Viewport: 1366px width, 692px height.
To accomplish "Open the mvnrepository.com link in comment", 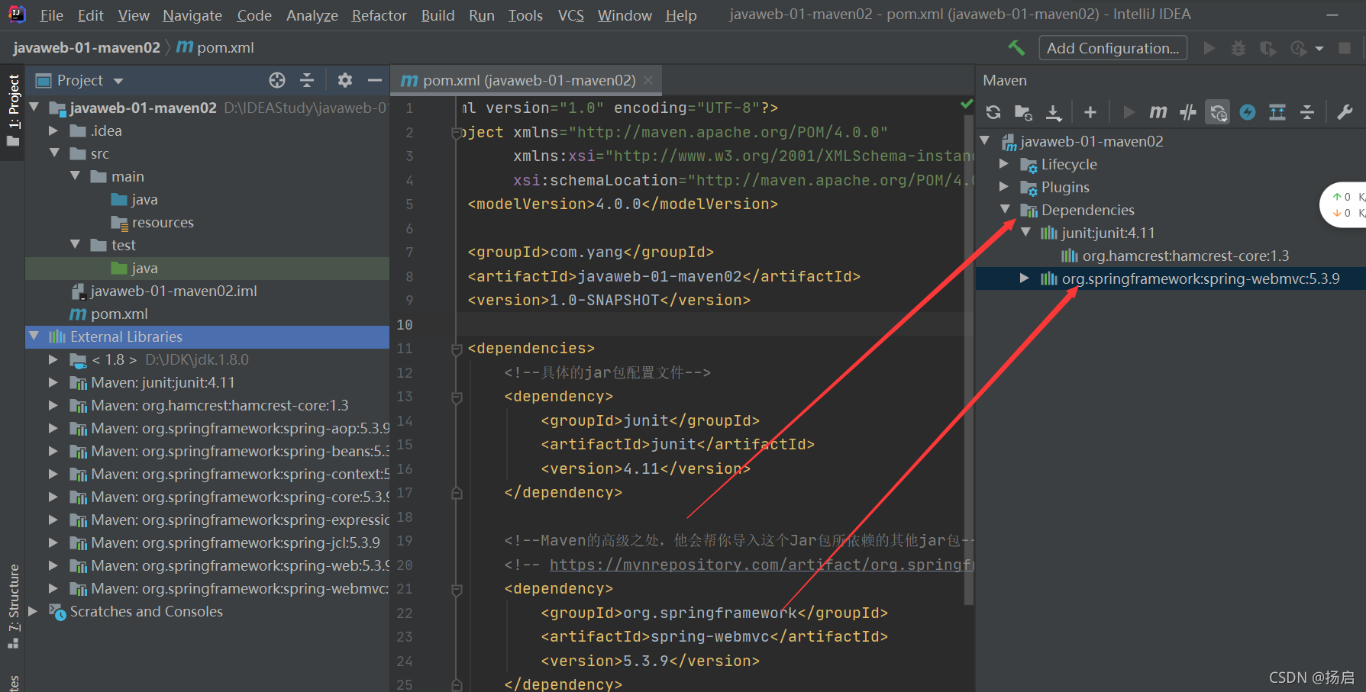I will (761, 565).
